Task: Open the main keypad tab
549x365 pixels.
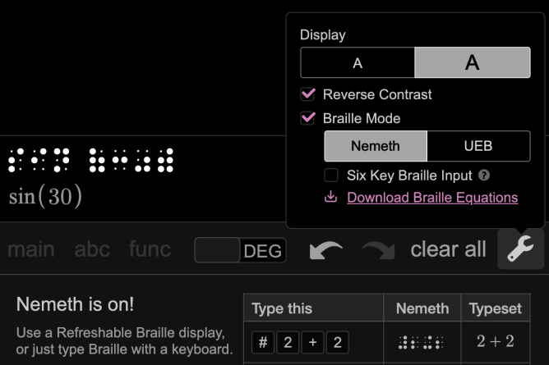Action: 31,249
